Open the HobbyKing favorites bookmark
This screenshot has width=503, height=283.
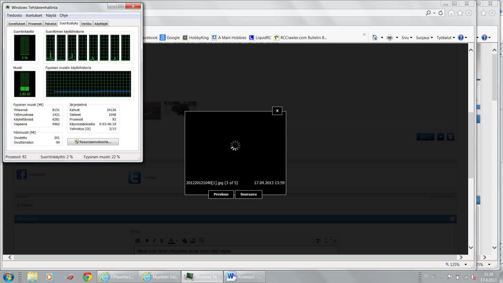coord(196,37)
